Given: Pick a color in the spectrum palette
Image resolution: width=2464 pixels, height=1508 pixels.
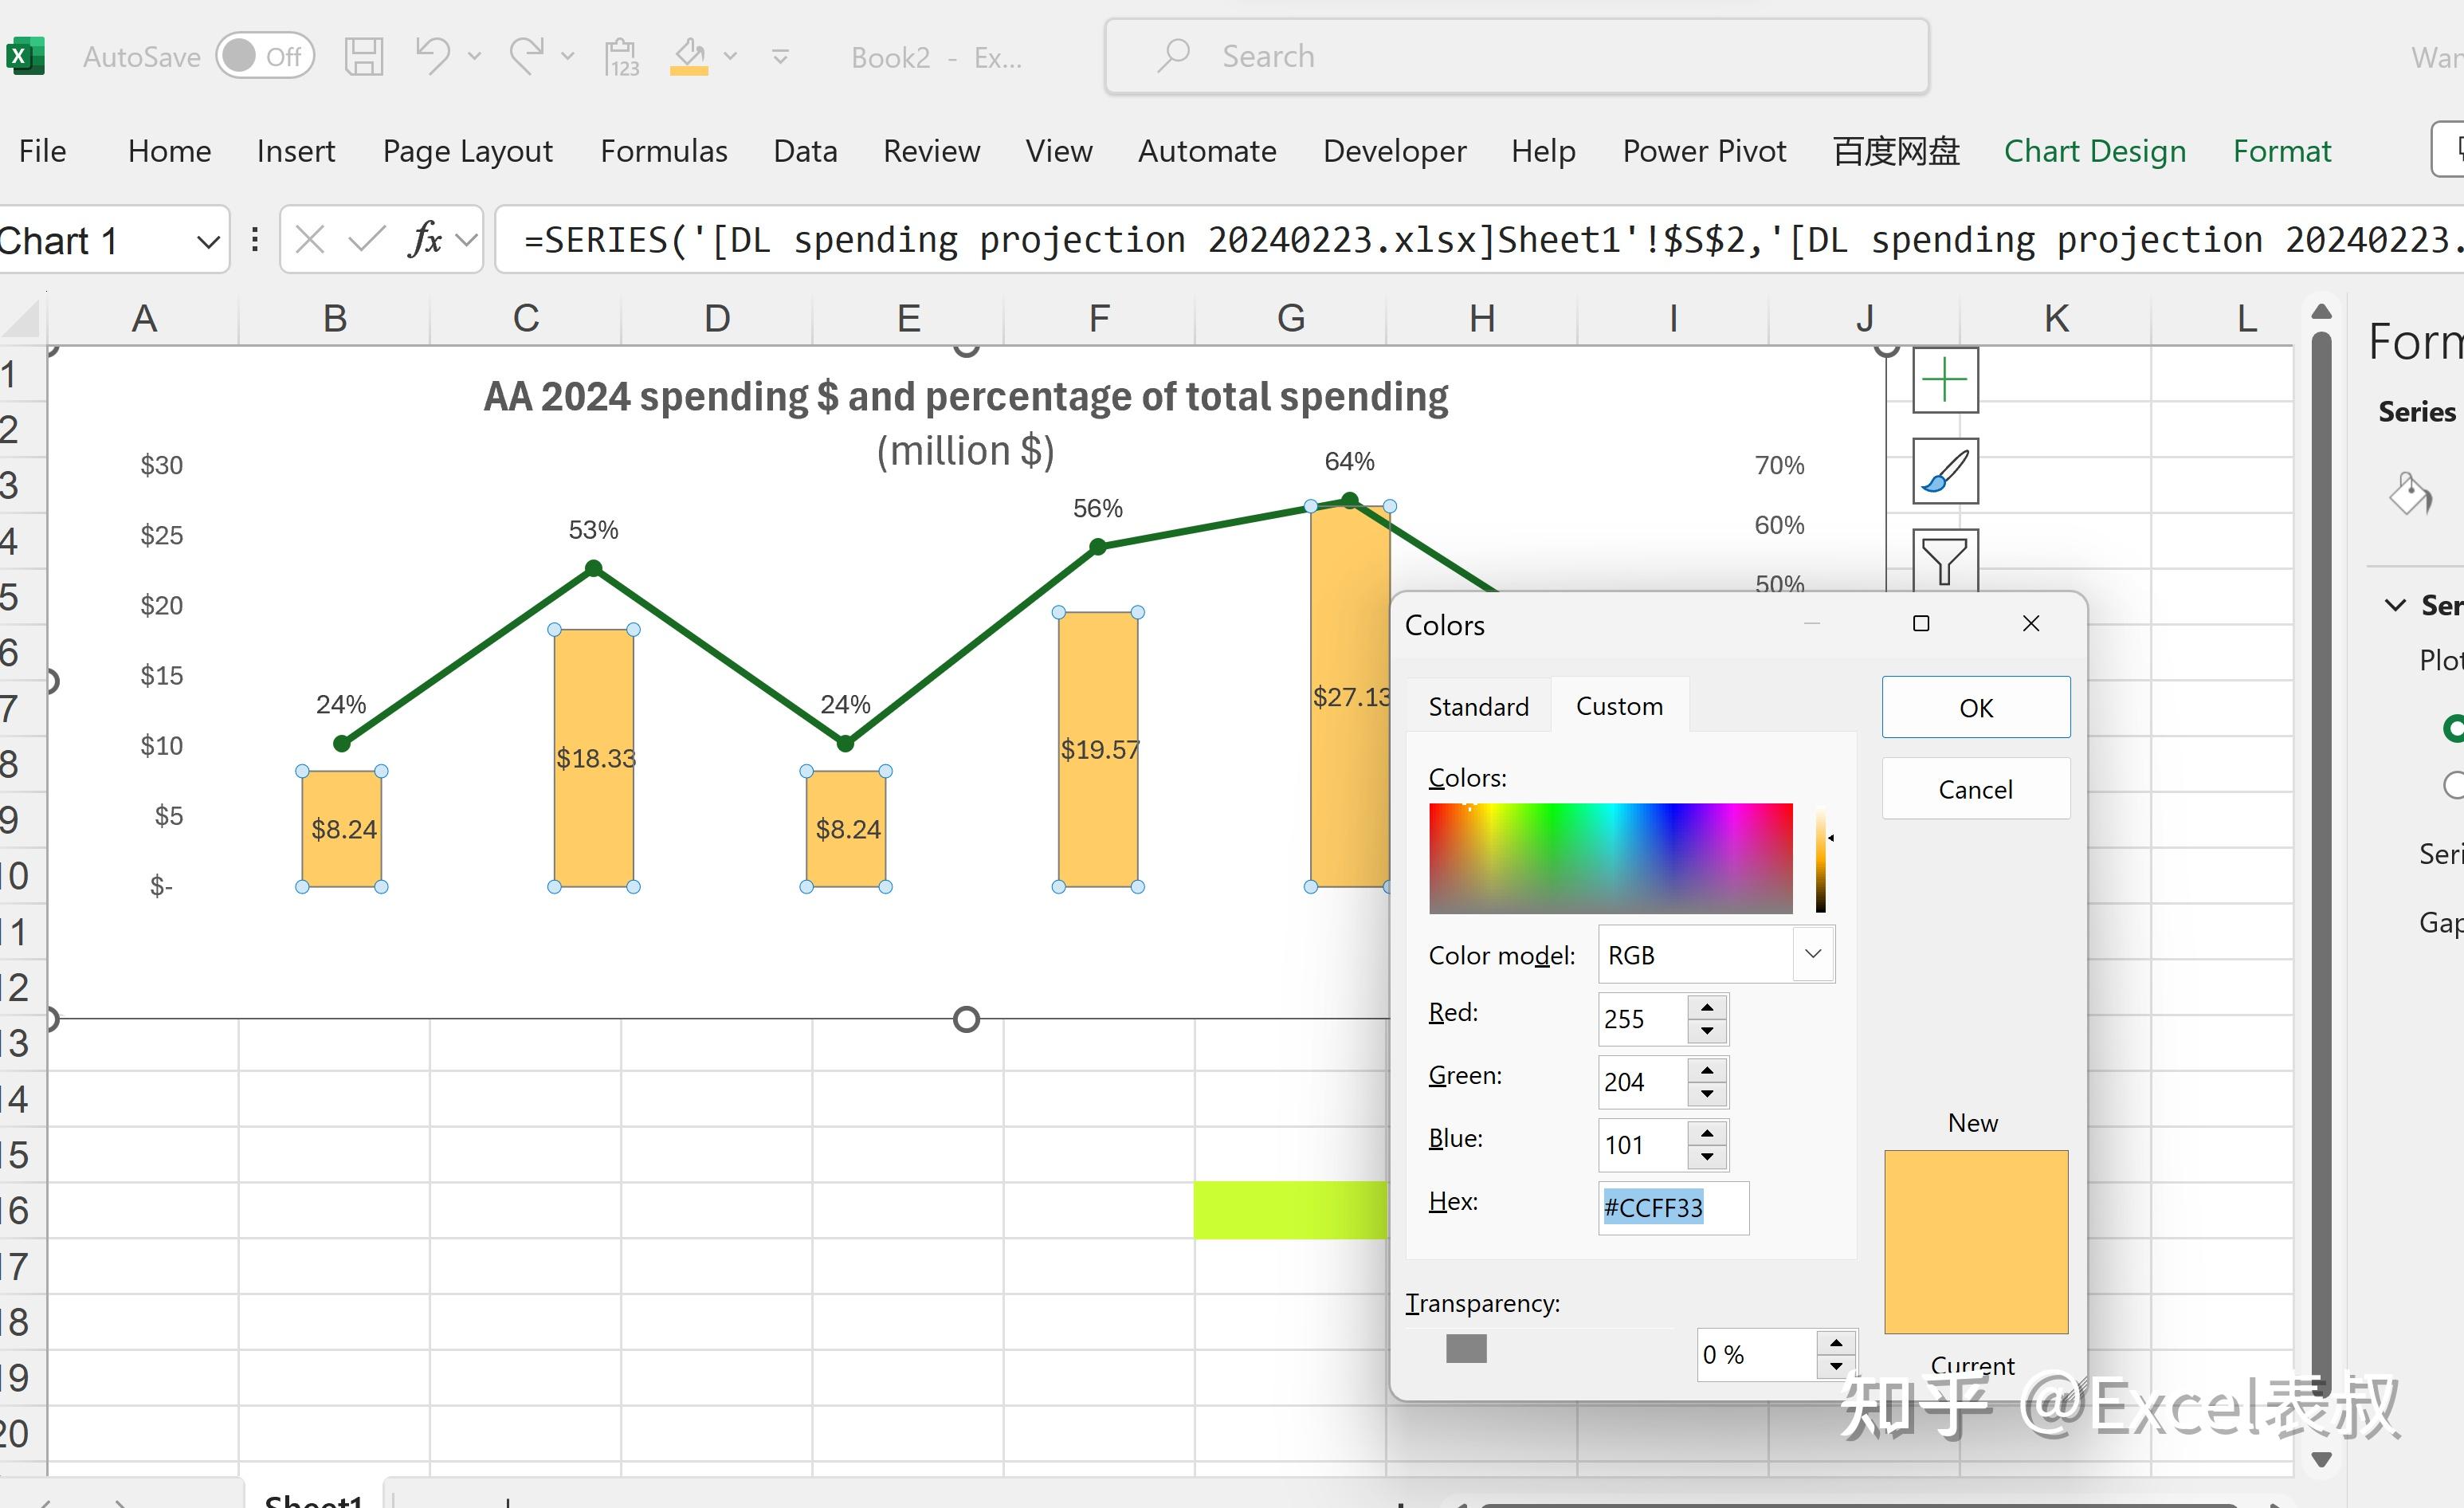Looking at the screenshot, I should tap(1611, 858).
